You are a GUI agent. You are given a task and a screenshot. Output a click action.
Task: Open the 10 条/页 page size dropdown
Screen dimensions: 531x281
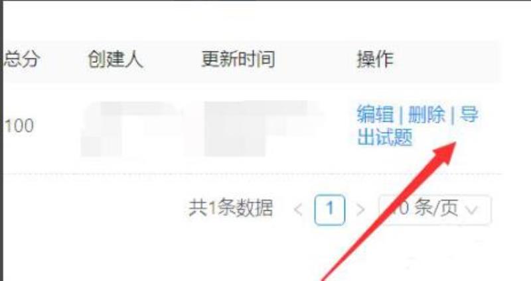(435, 209)
